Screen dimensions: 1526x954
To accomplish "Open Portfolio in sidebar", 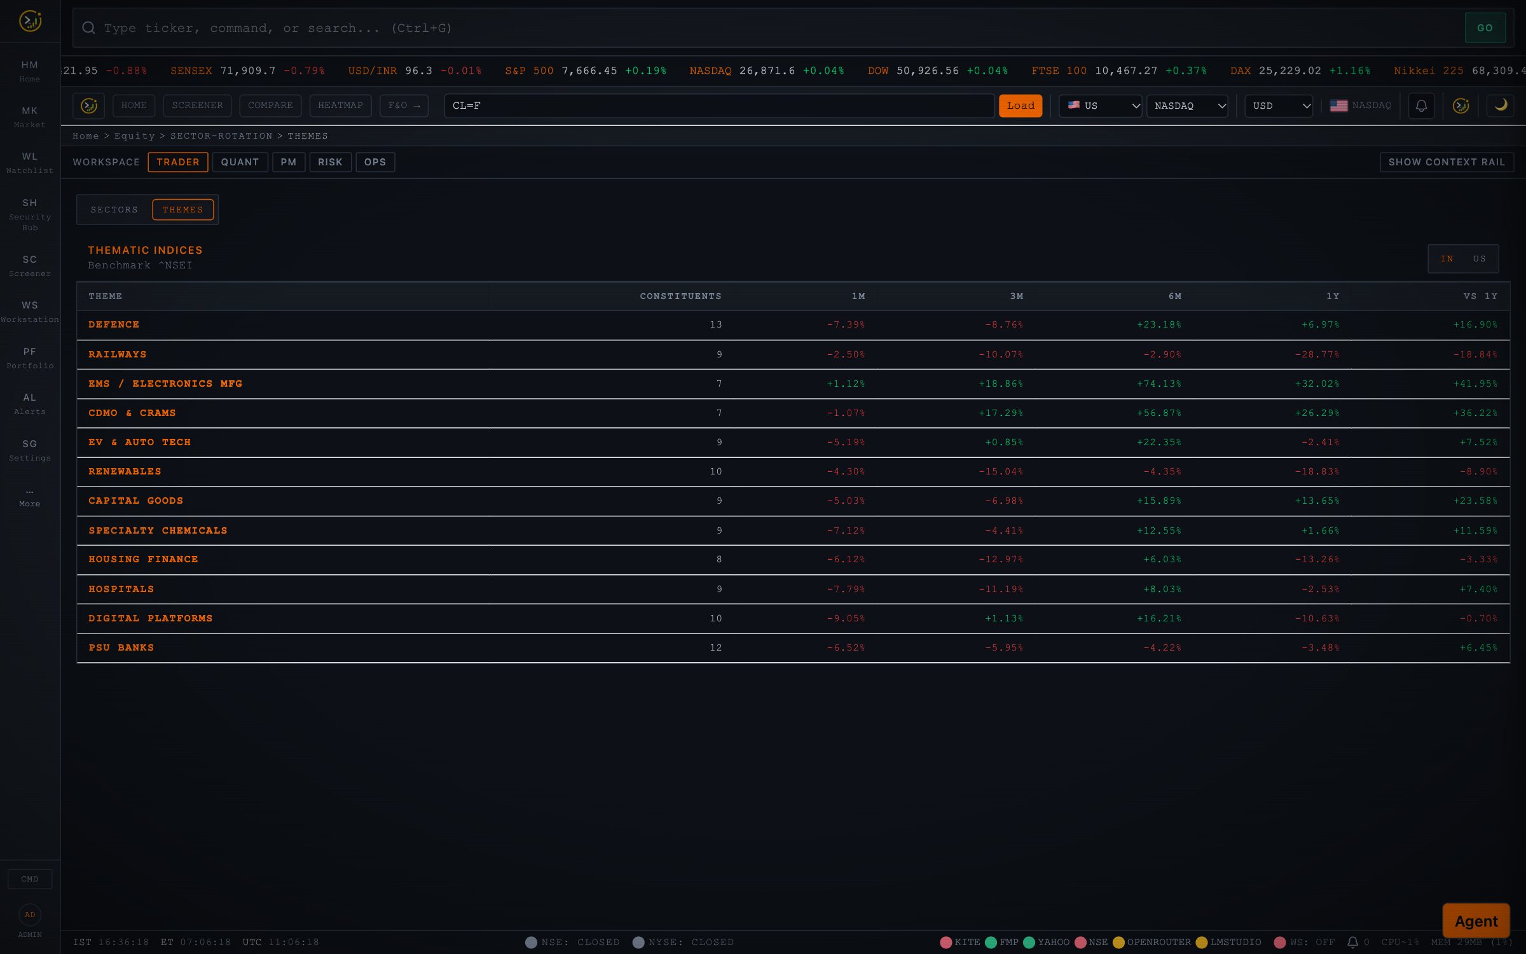I will [30, 358].
